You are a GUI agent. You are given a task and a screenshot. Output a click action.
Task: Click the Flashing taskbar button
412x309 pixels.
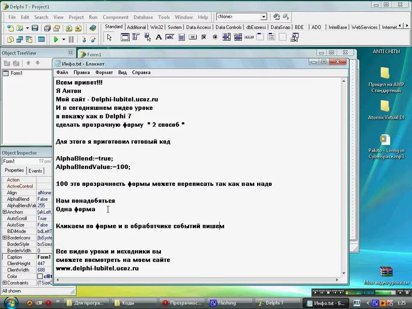tap(230, 303)
